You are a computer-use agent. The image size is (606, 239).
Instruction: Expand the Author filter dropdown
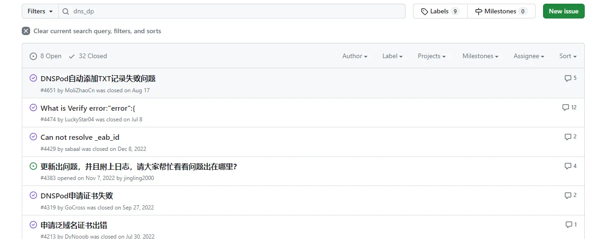(x=355, y=56)
